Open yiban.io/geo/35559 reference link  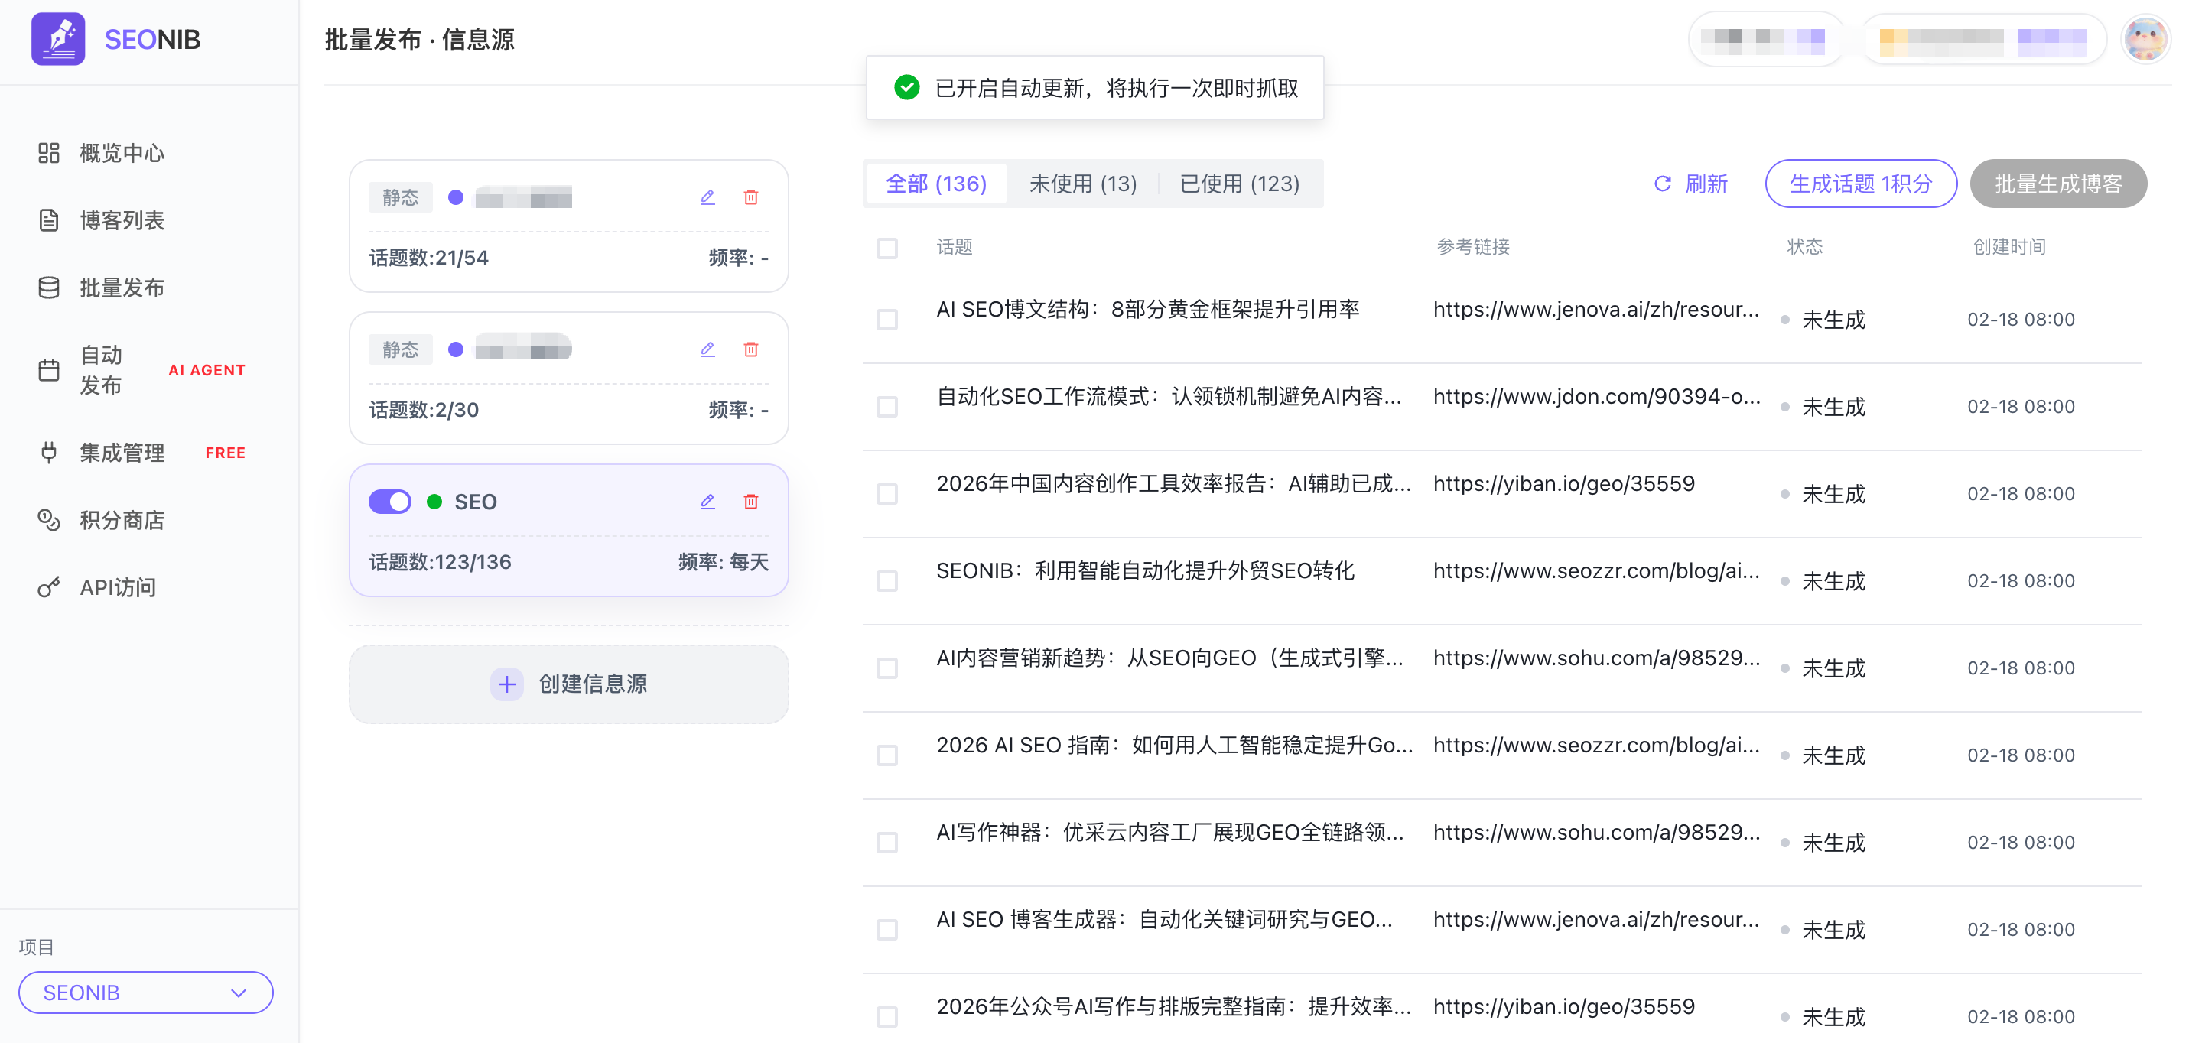click(x=1563, y=484)
